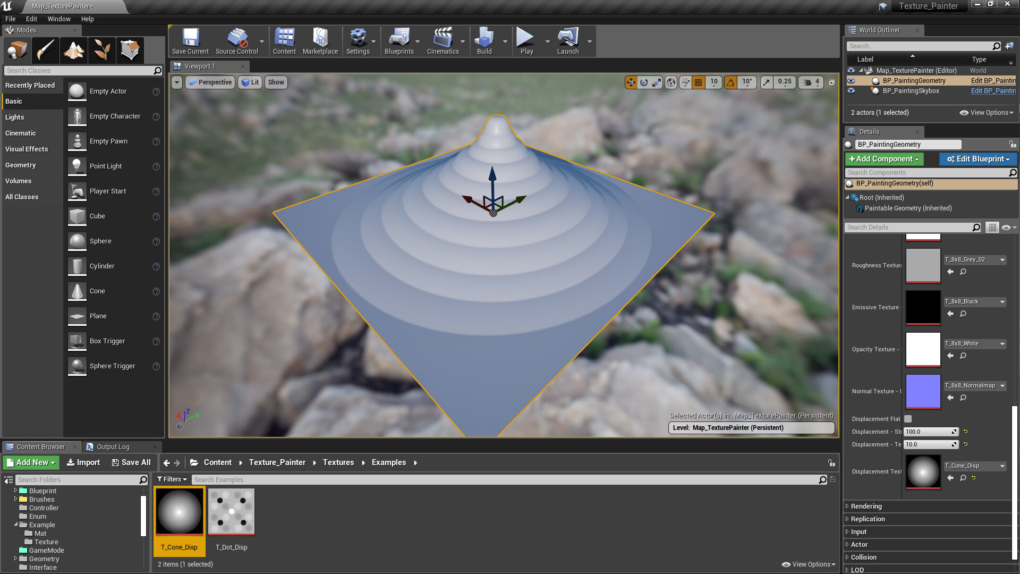
Task: Reset Displacement Texture to default
Action: (x=974, y=478)
